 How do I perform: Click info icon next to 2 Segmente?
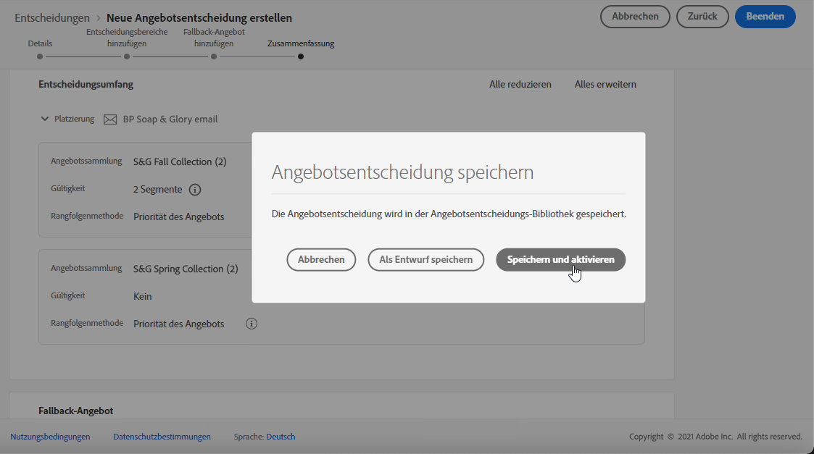point(195,190)
